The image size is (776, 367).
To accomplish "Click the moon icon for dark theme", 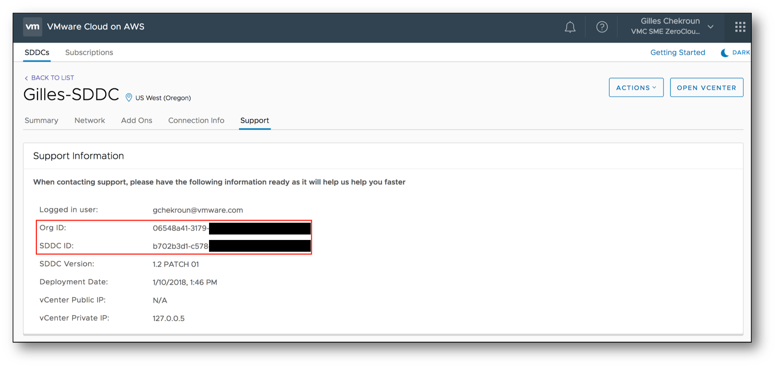I will point(725,53).
